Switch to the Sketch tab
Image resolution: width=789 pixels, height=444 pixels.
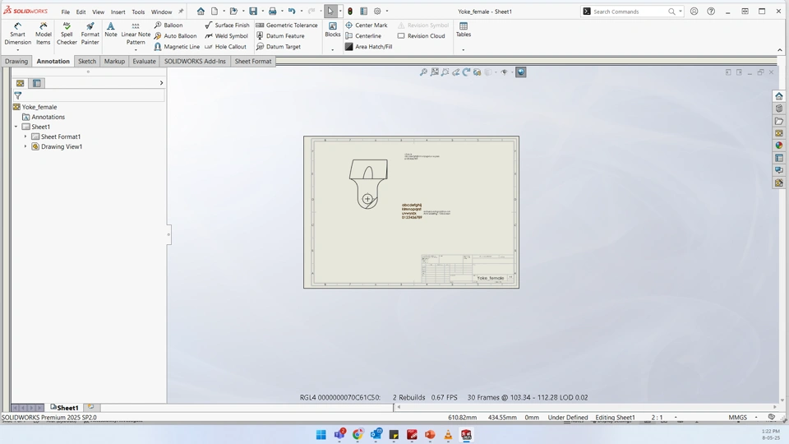click(x=87, y=61)
